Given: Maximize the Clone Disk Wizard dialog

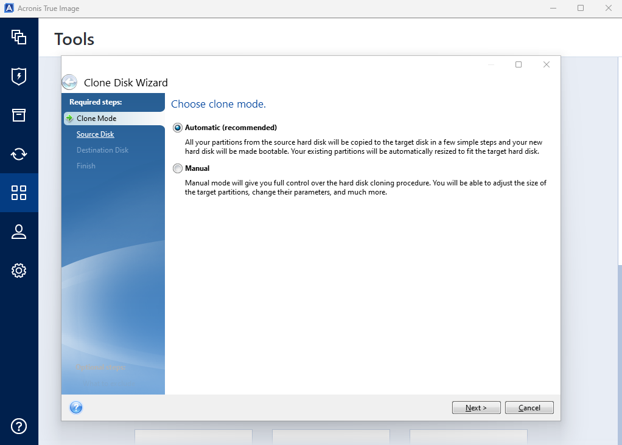Looking at the screenshot, I should pos(519,64).
